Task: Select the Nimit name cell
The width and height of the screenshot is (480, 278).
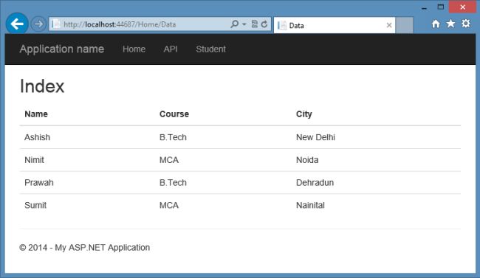Action: (34, 160)
